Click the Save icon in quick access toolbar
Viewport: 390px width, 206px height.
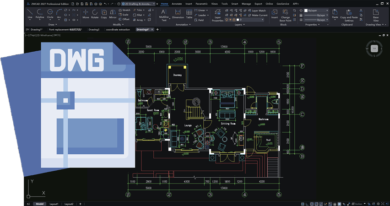pos(82,4)
